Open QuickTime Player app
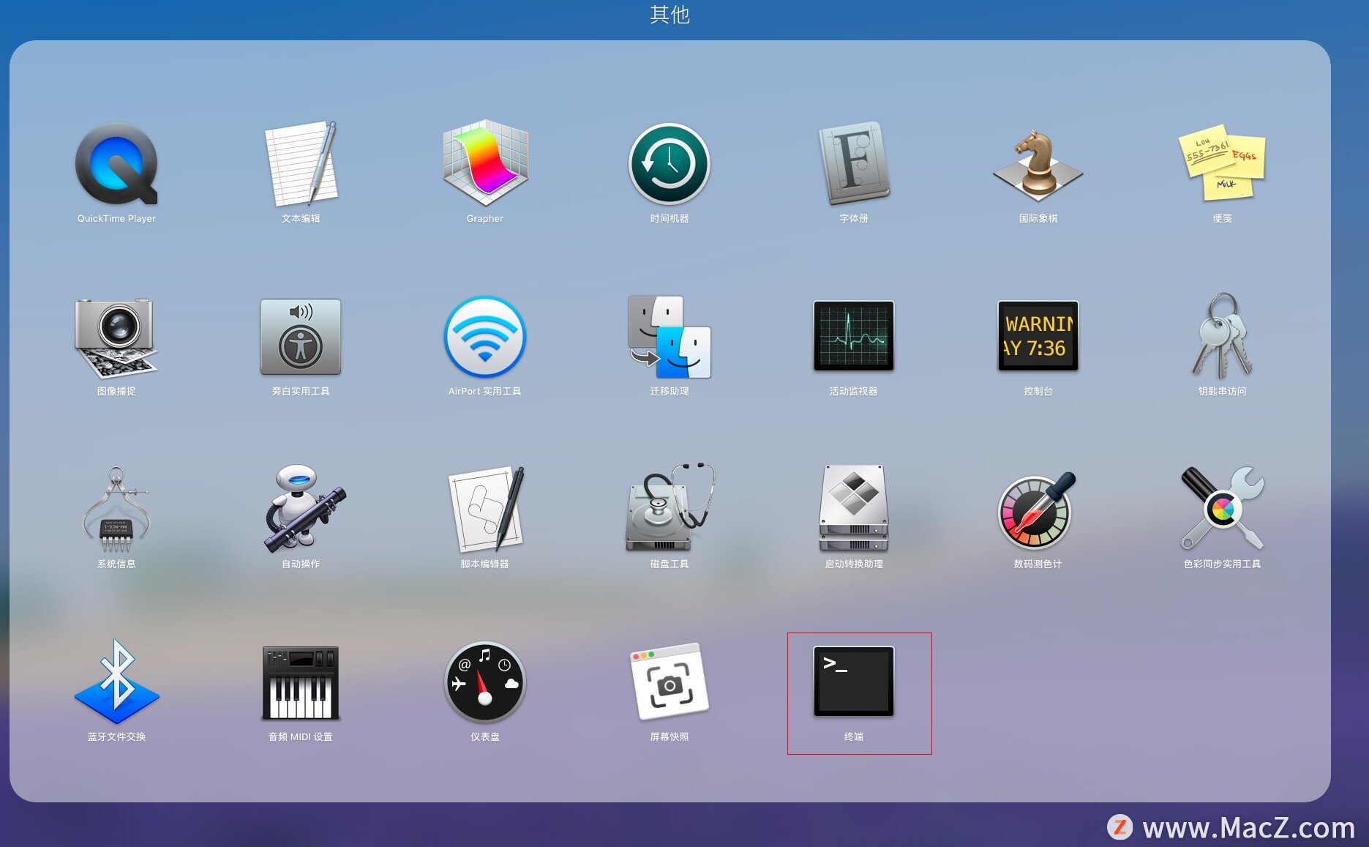1369x847 pixels. tap(116, 164)
